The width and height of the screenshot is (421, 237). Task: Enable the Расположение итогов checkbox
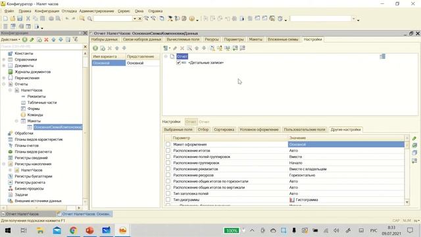168,151
